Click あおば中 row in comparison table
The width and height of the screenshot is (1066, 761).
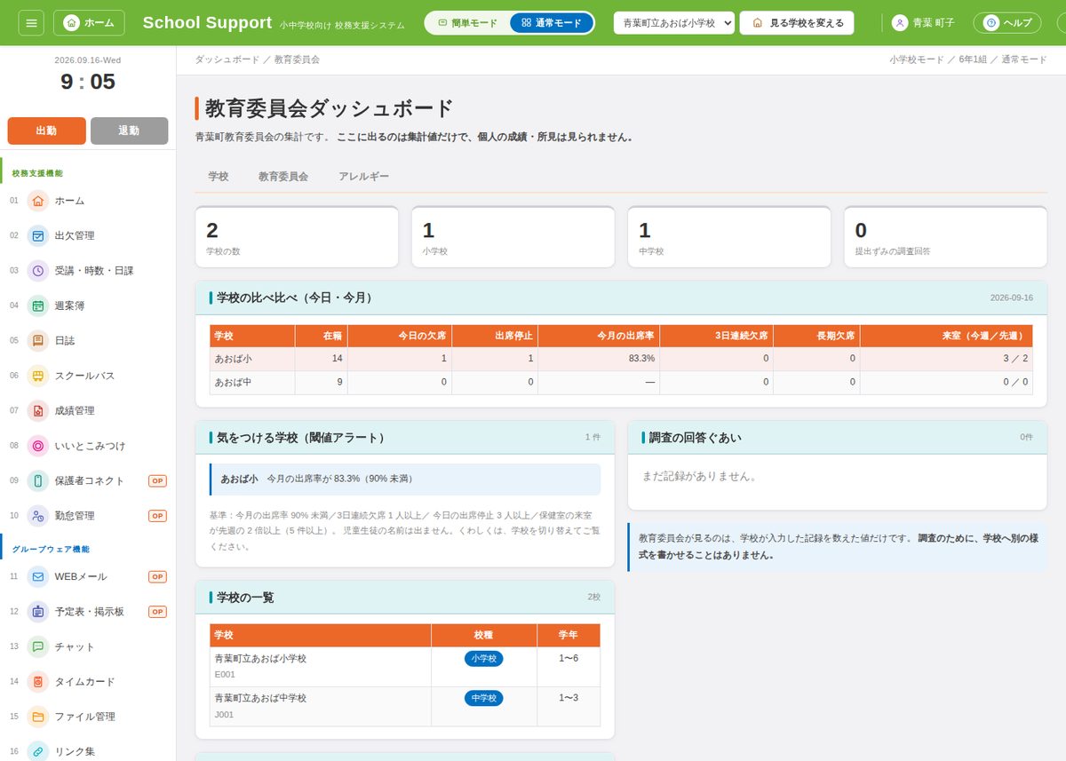click(621, 383)
